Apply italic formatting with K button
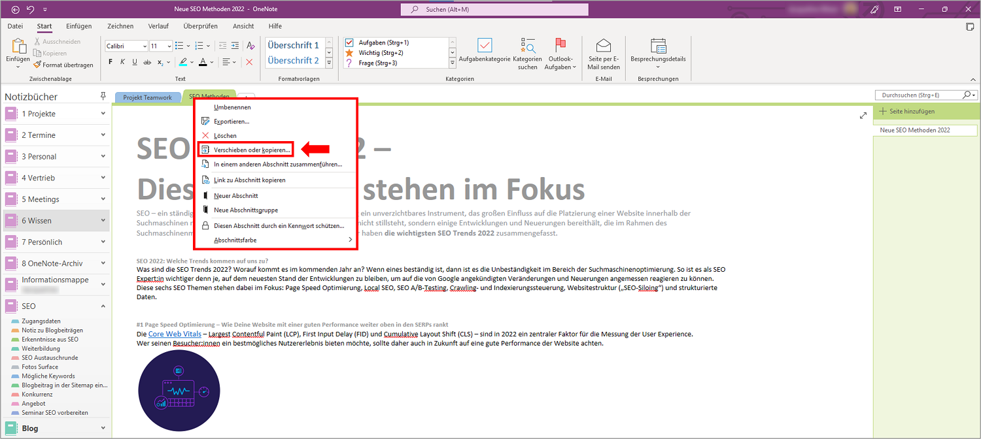Screen dimensions: 981x439 122,62
